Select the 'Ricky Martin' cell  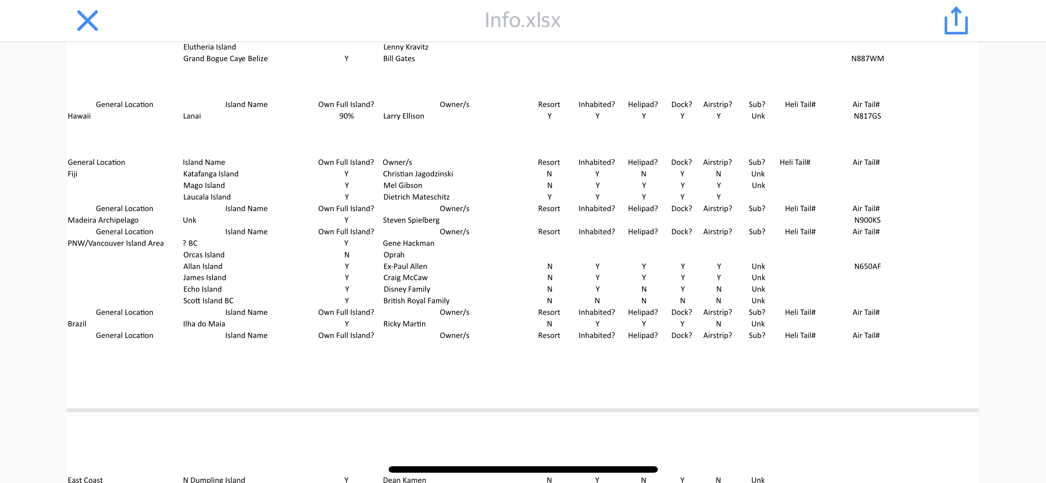(x=404, y=324)
